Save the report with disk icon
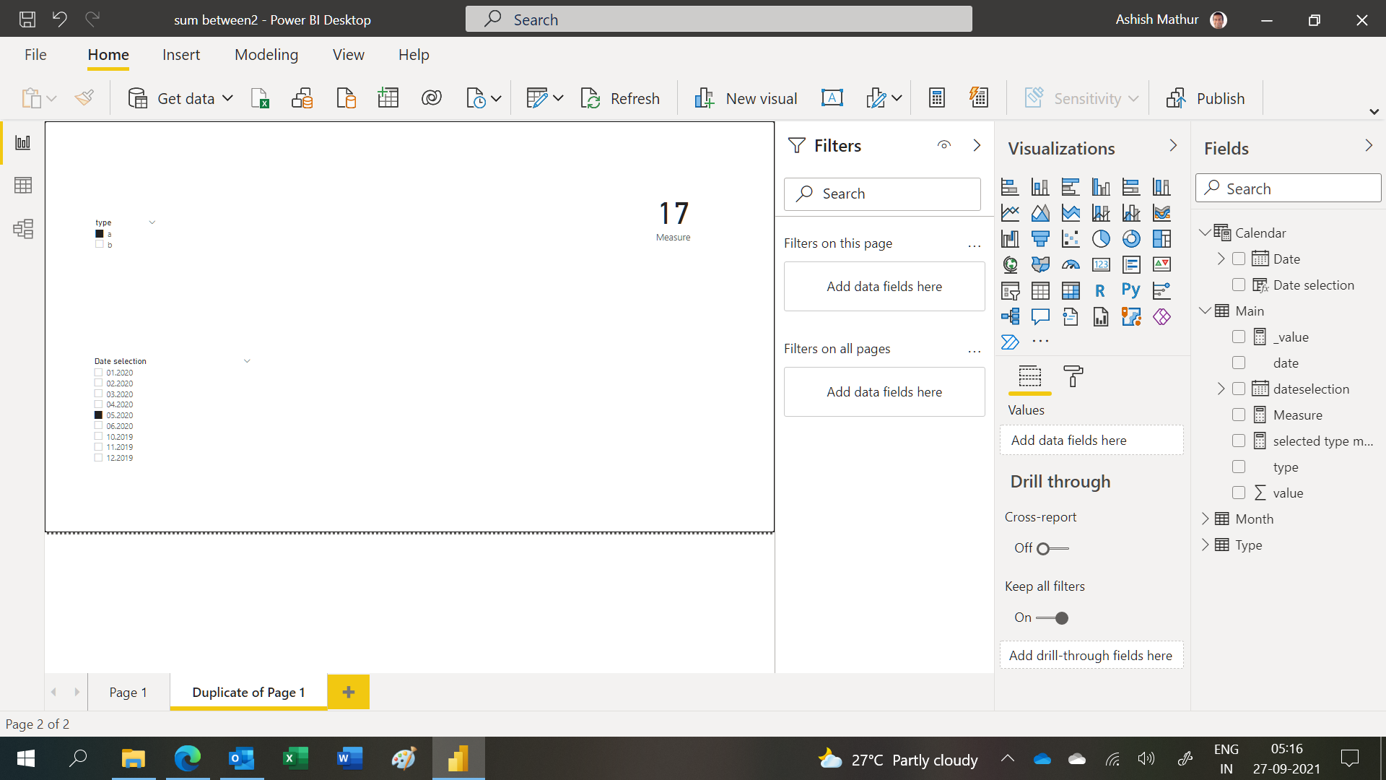 [x=27, y=19]
